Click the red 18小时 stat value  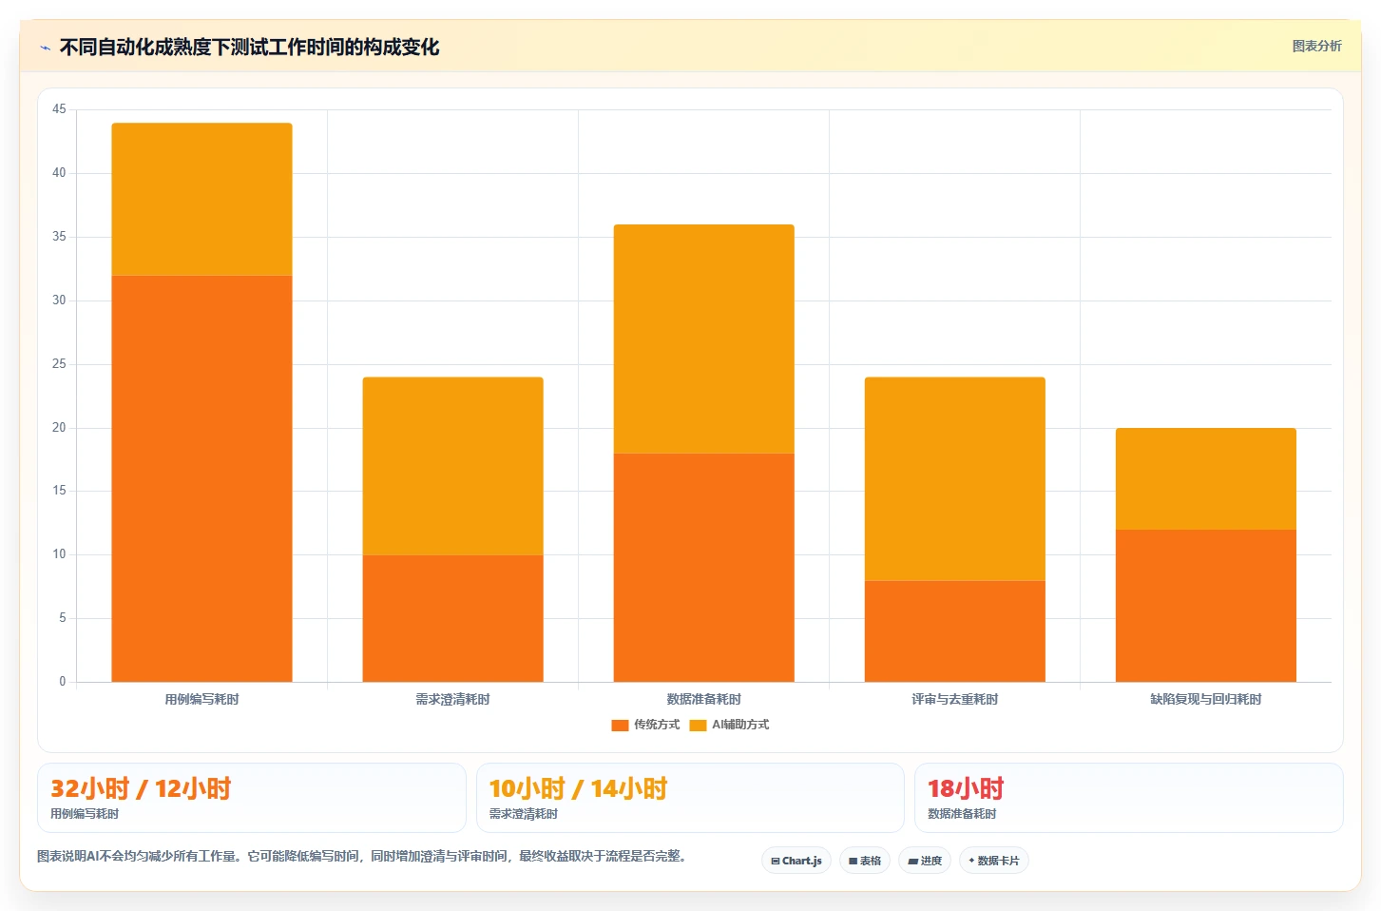(966, 788)
